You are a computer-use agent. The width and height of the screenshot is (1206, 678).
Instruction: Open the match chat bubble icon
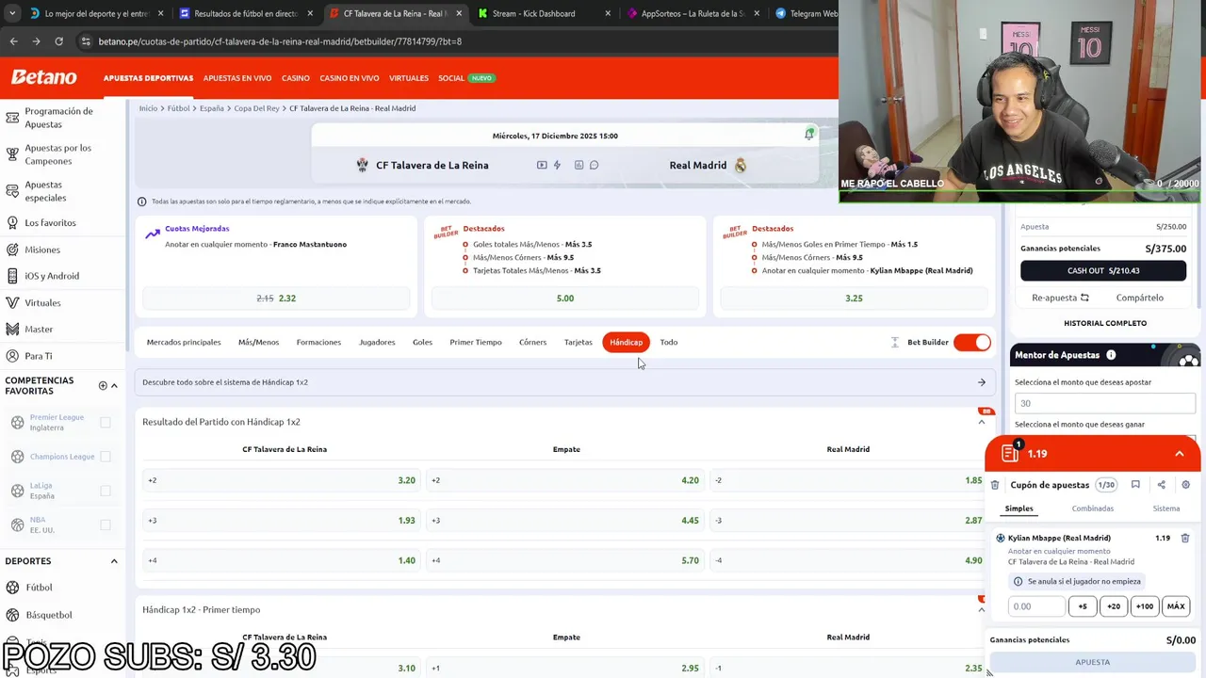(594, 165)
